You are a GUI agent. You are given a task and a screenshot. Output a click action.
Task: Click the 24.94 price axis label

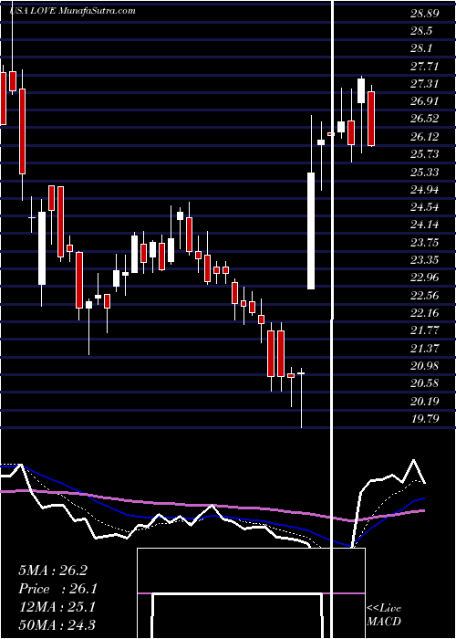pyautogui.click(x=425, y=190)
